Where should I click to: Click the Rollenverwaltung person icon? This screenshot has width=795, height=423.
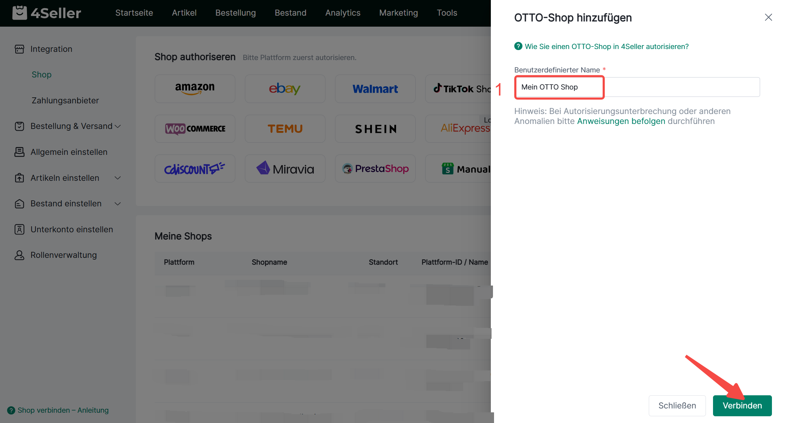click(x=20, y=255)
